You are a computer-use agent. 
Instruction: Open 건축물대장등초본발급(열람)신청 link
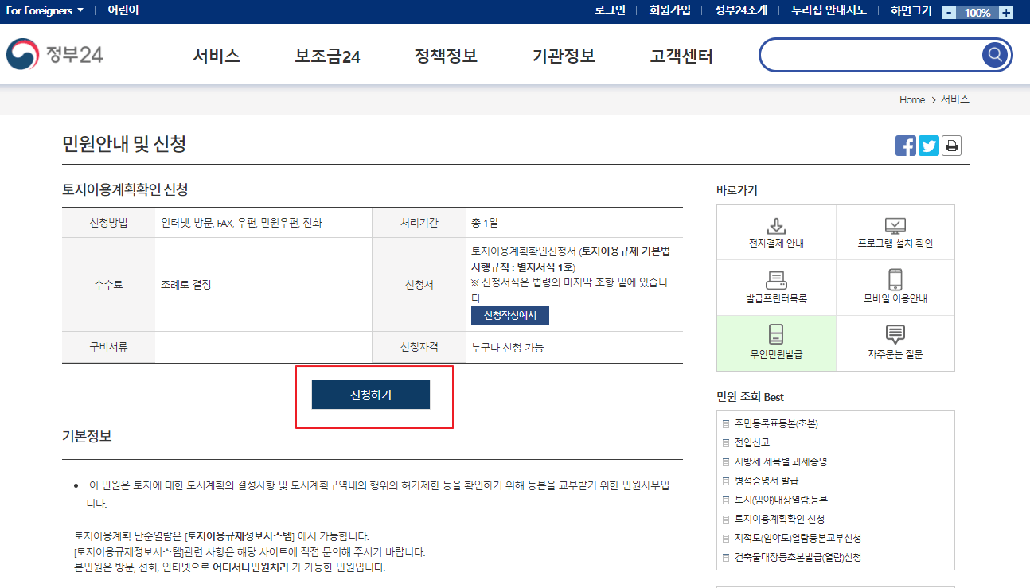798,557
